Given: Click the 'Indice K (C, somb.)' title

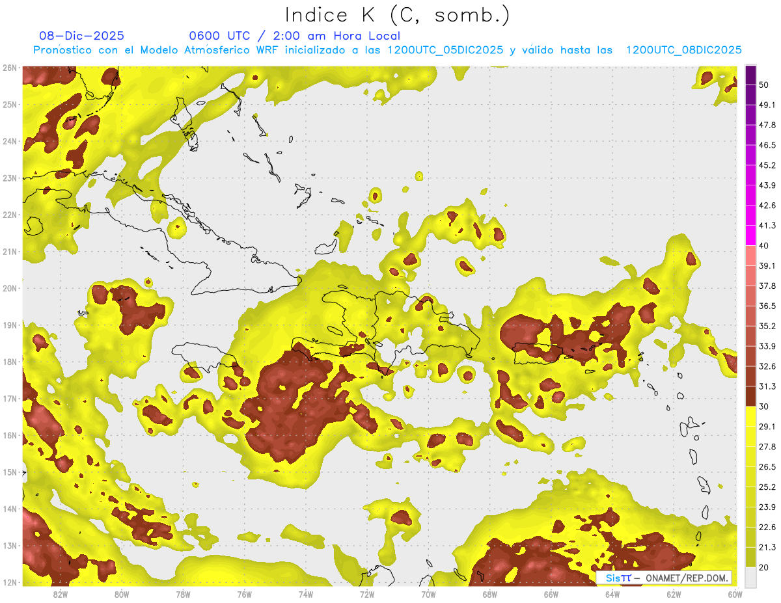Looking at the screenshot, I should coord(397,15).
